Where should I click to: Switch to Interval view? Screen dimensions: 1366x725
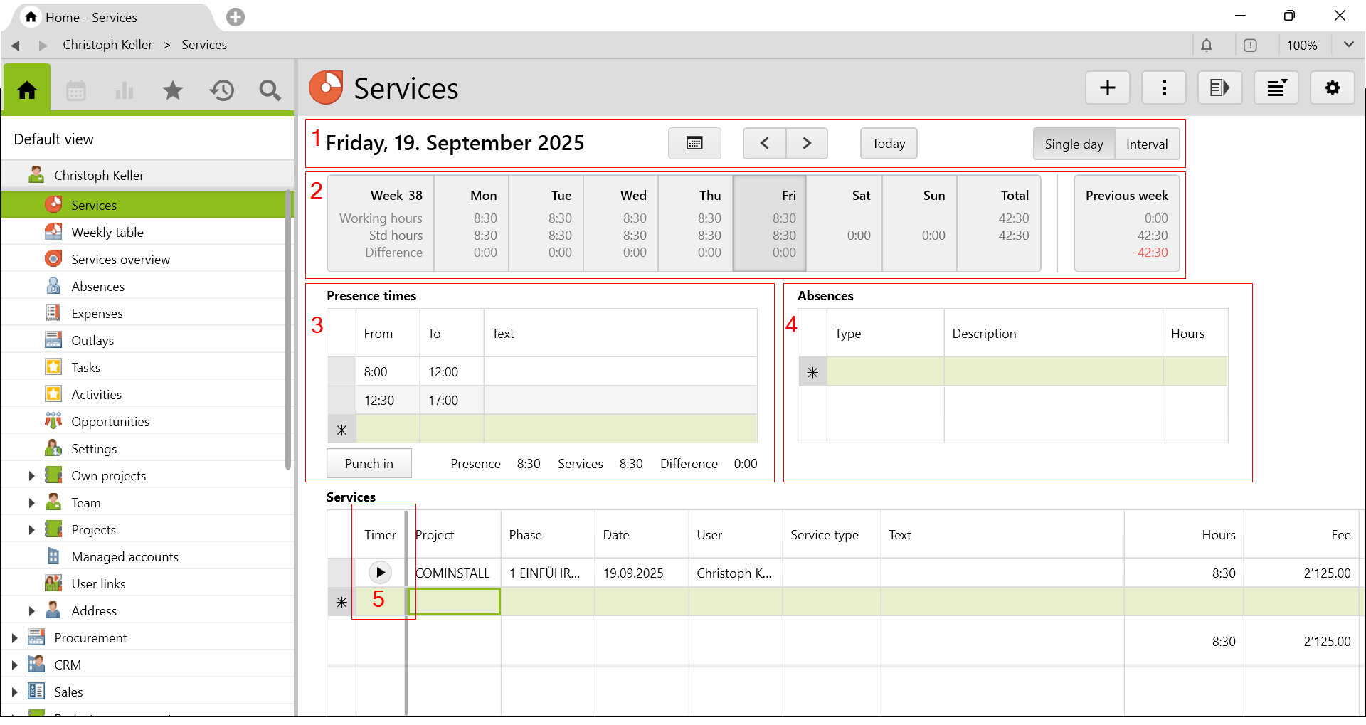coord(1146,144)
